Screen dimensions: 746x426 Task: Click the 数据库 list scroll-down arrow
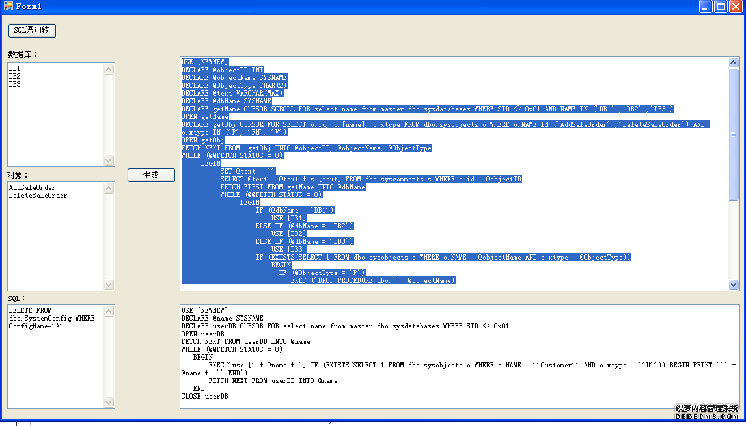point(109,161)
